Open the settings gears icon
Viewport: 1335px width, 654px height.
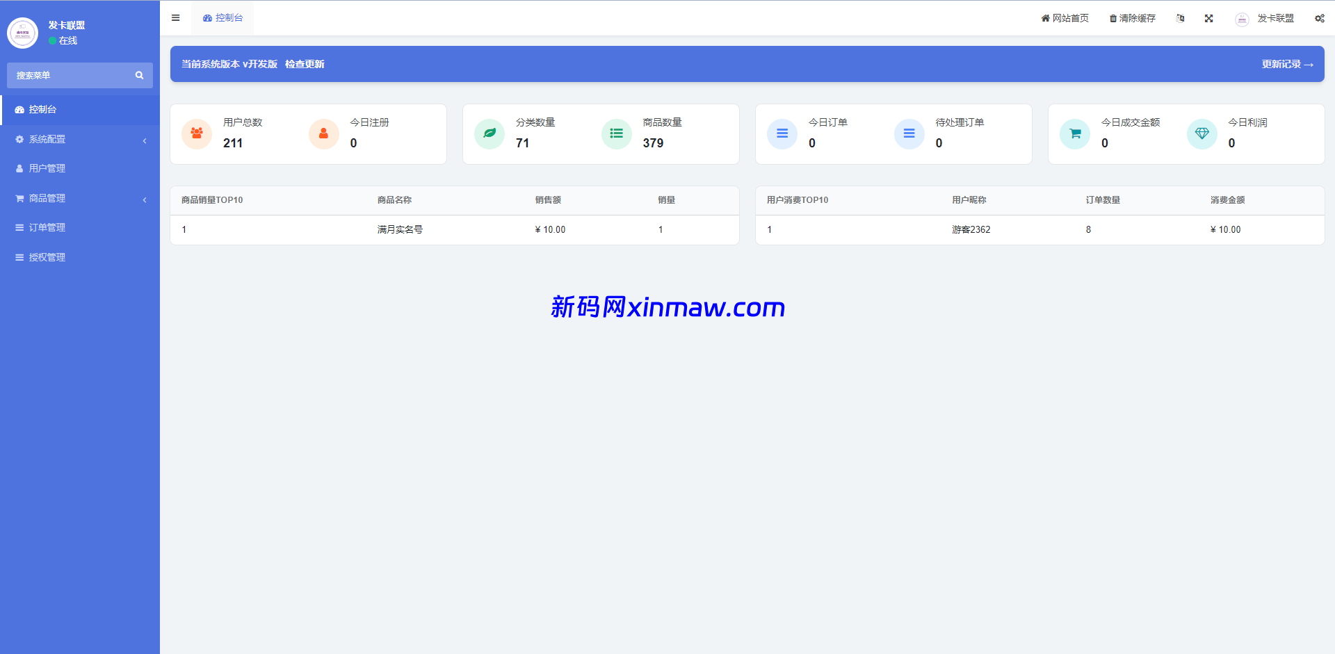[x=1319, y=19]
